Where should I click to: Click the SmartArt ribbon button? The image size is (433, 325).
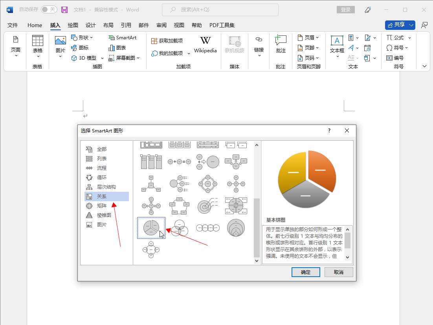(x=123, y=38)
